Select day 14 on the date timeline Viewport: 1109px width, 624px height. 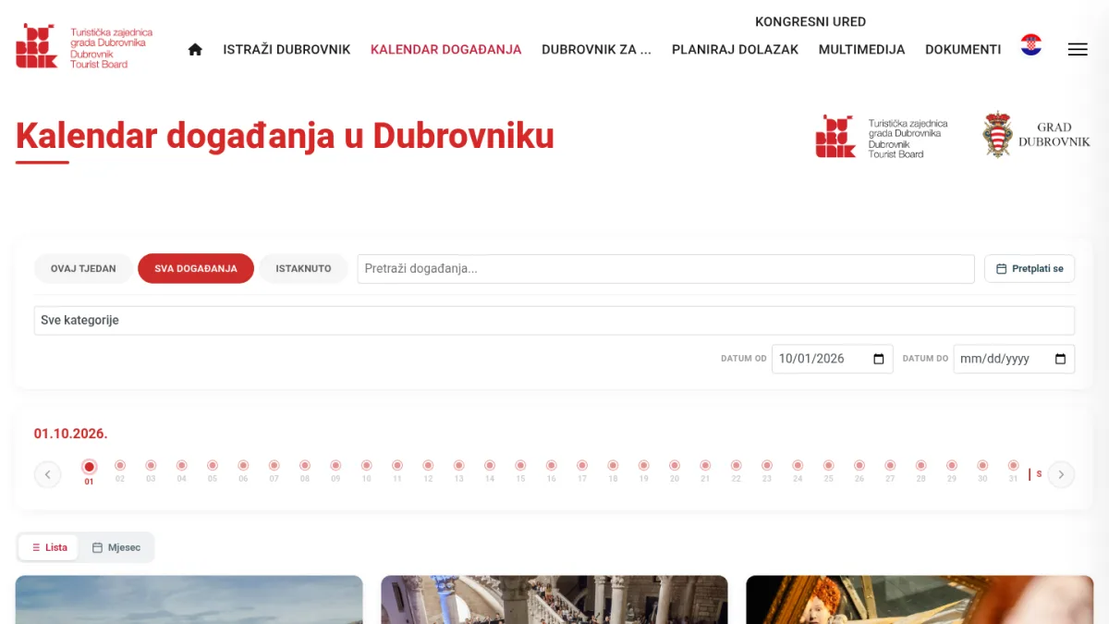pos(490,471)
